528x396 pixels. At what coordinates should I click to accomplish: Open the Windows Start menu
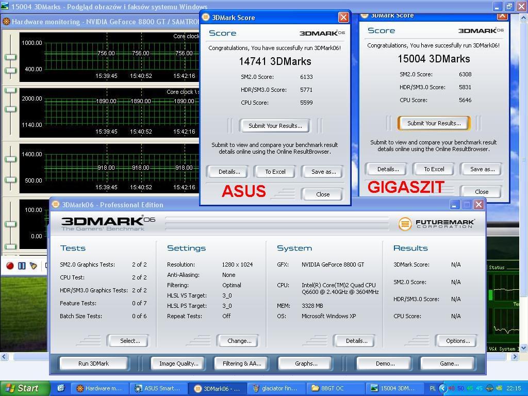[x=22, y=388]
